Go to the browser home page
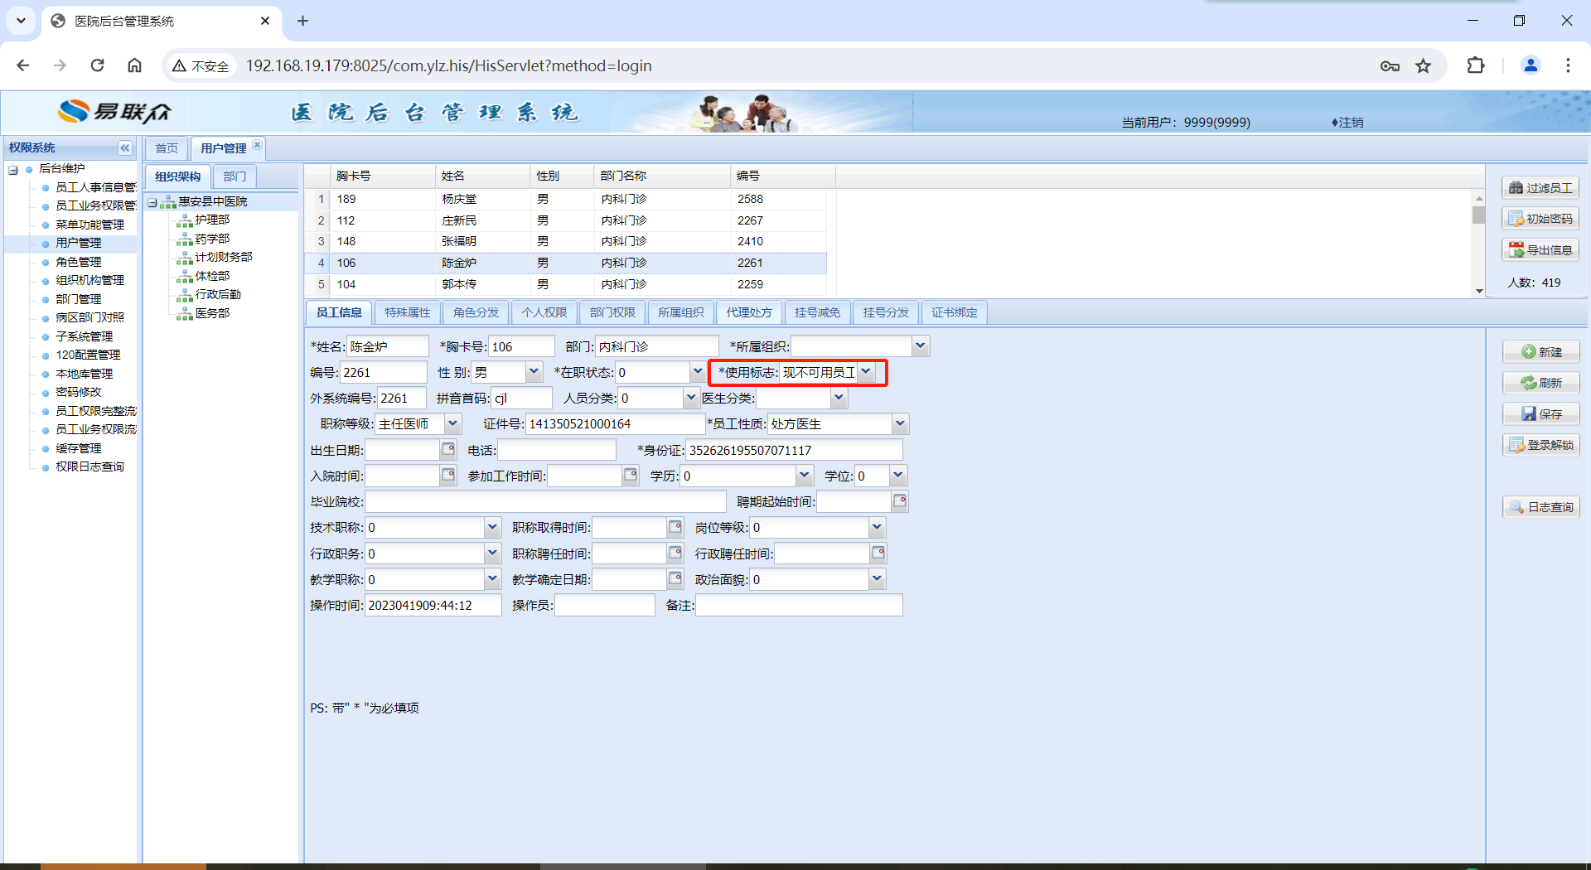The width and height of the screenshot is (1591, 870). pos(134,65)
